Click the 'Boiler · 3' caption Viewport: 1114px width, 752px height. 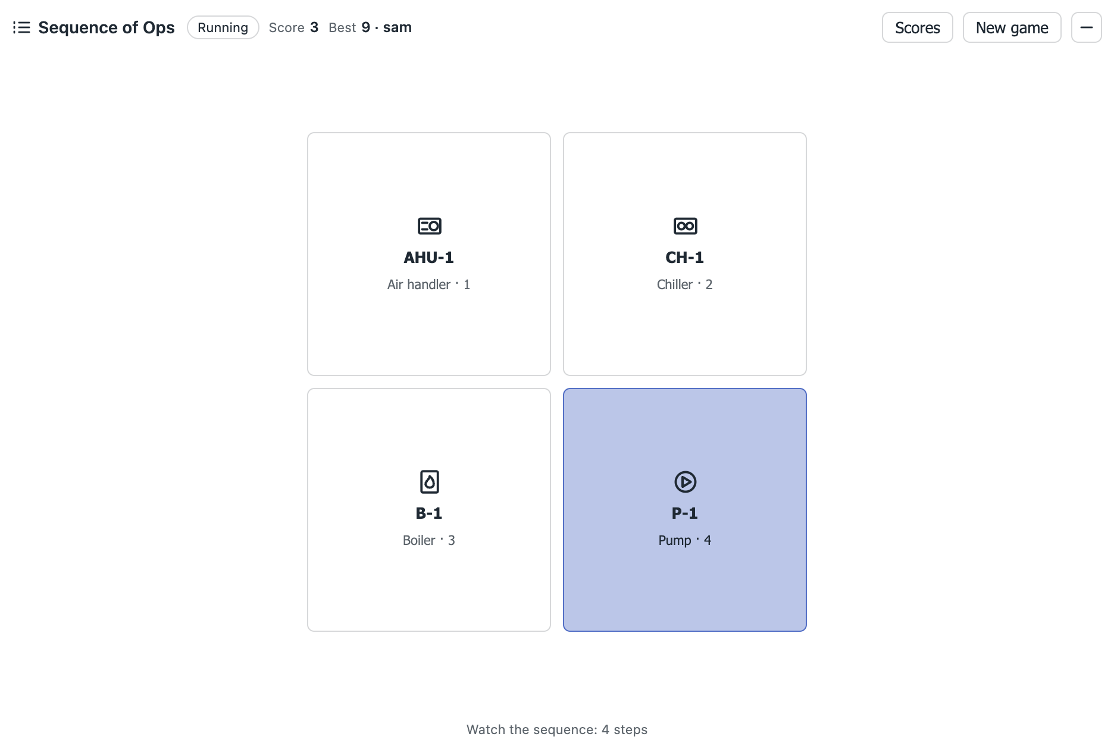(429, 540)
